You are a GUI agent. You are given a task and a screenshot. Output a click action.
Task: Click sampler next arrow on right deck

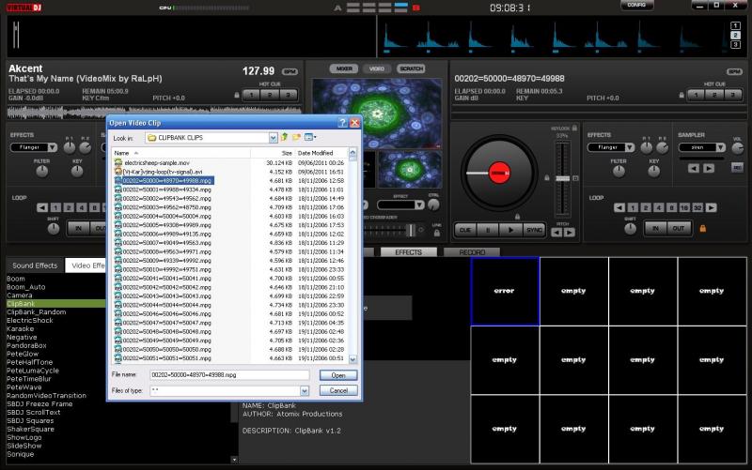click(709, 169)
